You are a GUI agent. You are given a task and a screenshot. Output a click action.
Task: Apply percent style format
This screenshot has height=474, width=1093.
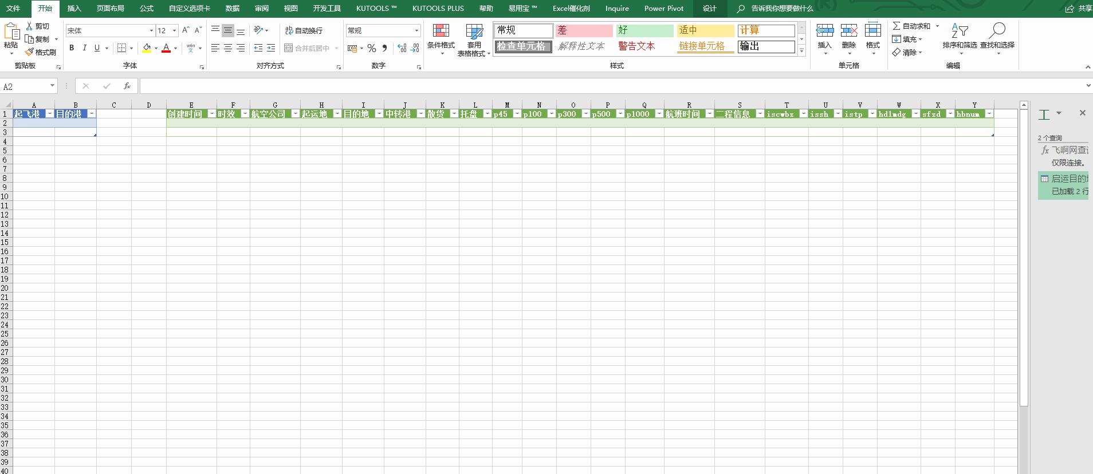pos(372,48)
